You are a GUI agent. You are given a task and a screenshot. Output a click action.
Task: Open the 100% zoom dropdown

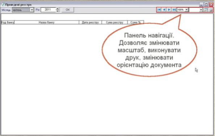[x=186, y=10]
